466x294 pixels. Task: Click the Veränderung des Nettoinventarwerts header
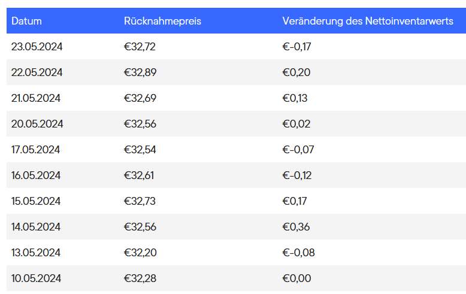click(368, 21)
